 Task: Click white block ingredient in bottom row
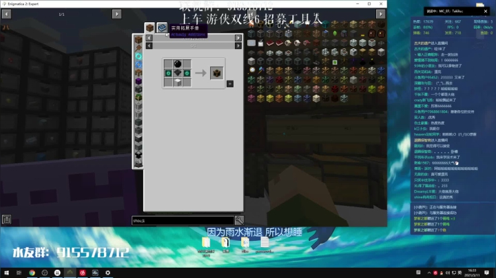point(178,82)
